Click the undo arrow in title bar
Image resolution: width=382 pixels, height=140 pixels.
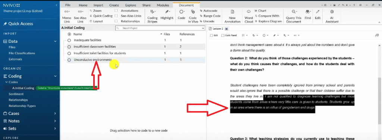click(343, 5)
